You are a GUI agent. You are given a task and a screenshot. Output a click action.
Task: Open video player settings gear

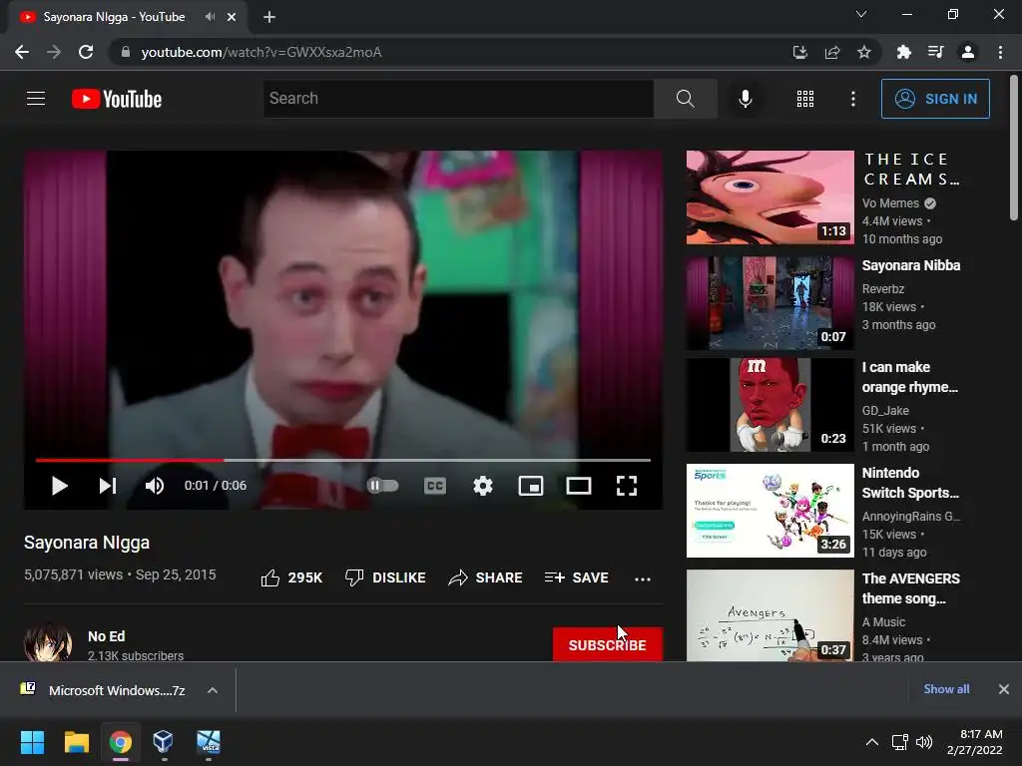tap(483, 486)
